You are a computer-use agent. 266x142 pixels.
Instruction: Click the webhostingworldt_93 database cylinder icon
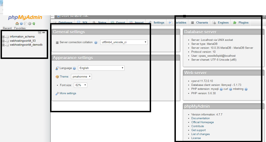(x=7, y=41)
